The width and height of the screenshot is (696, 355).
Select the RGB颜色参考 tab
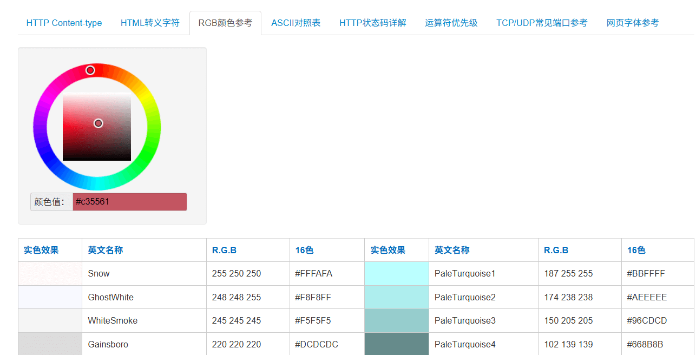[x=225, y=23]
